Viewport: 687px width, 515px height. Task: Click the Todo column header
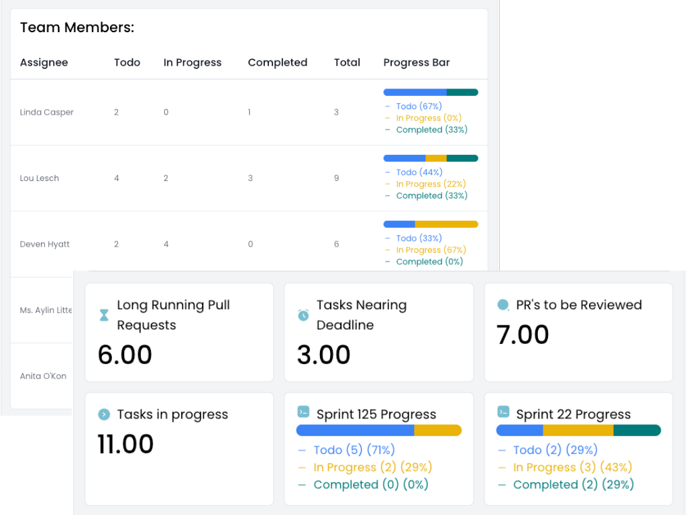point(127,62)
